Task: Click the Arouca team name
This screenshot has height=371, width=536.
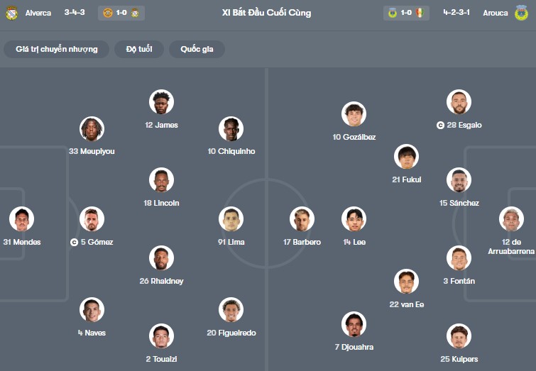Action: pyautogui.click(x=496, y=13)
